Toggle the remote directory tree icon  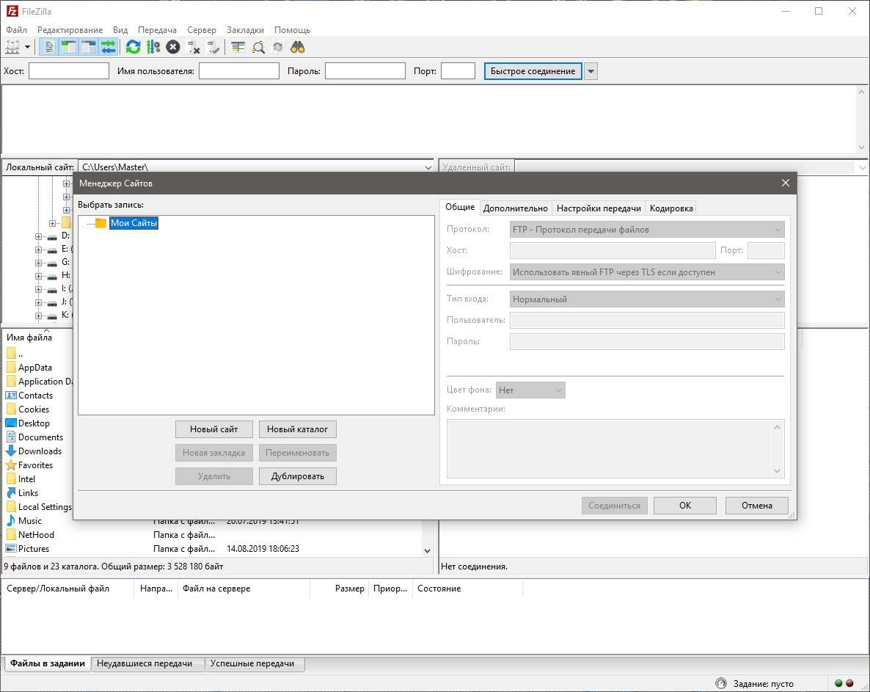click(89, 48)
